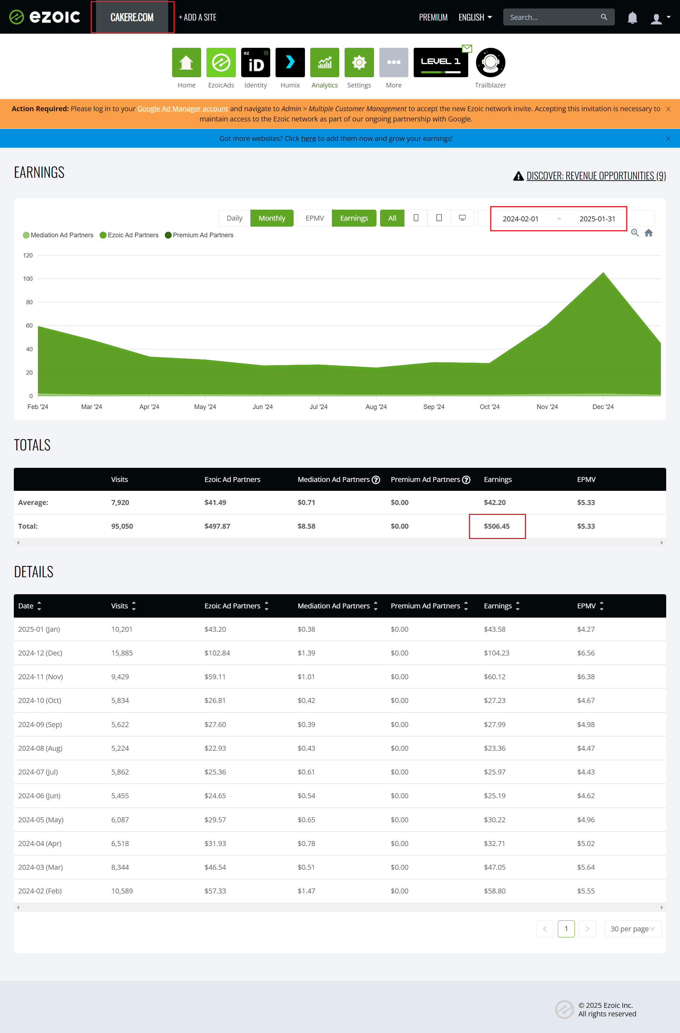Click the total earnings $506.45 value
This screenshot has height=1033, width=680.
tap(497, 526)
